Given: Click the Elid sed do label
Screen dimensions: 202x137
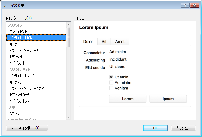Looking at the screenshot, I should coord(95,68).
